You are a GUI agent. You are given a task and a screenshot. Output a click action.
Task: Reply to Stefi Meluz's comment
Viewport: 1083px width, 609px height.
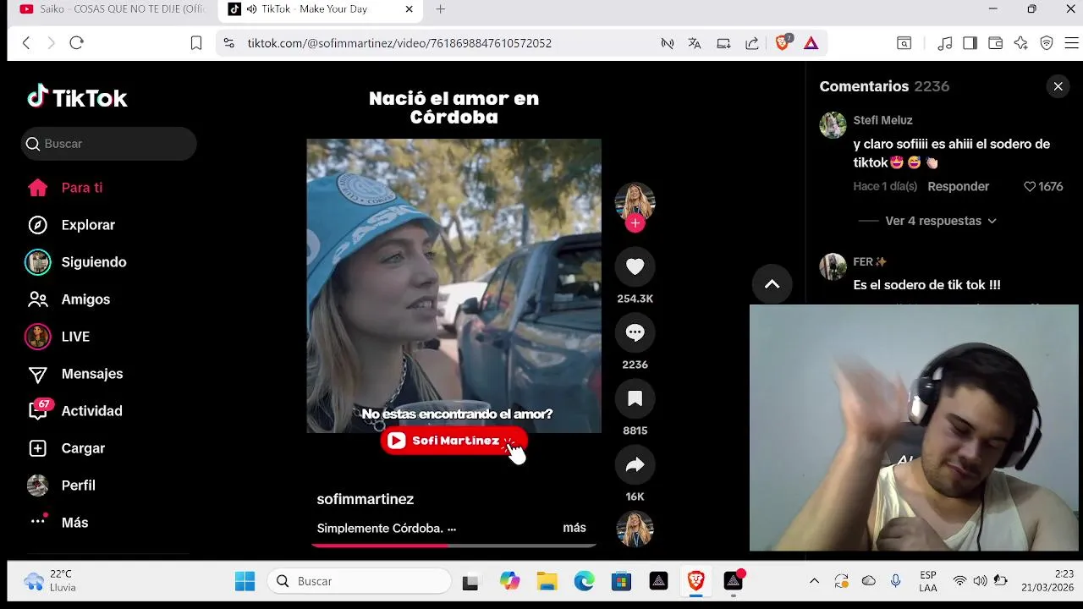click(x=958, y=186)
